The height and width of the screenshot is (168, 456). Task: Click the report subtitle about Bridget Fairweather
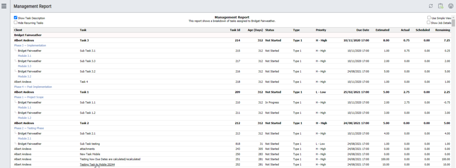click(x=232, y=21)
